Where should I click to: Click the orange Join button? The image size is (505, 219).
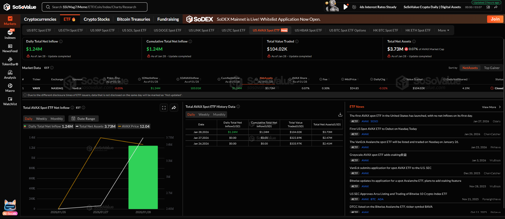tap(495, 19)
